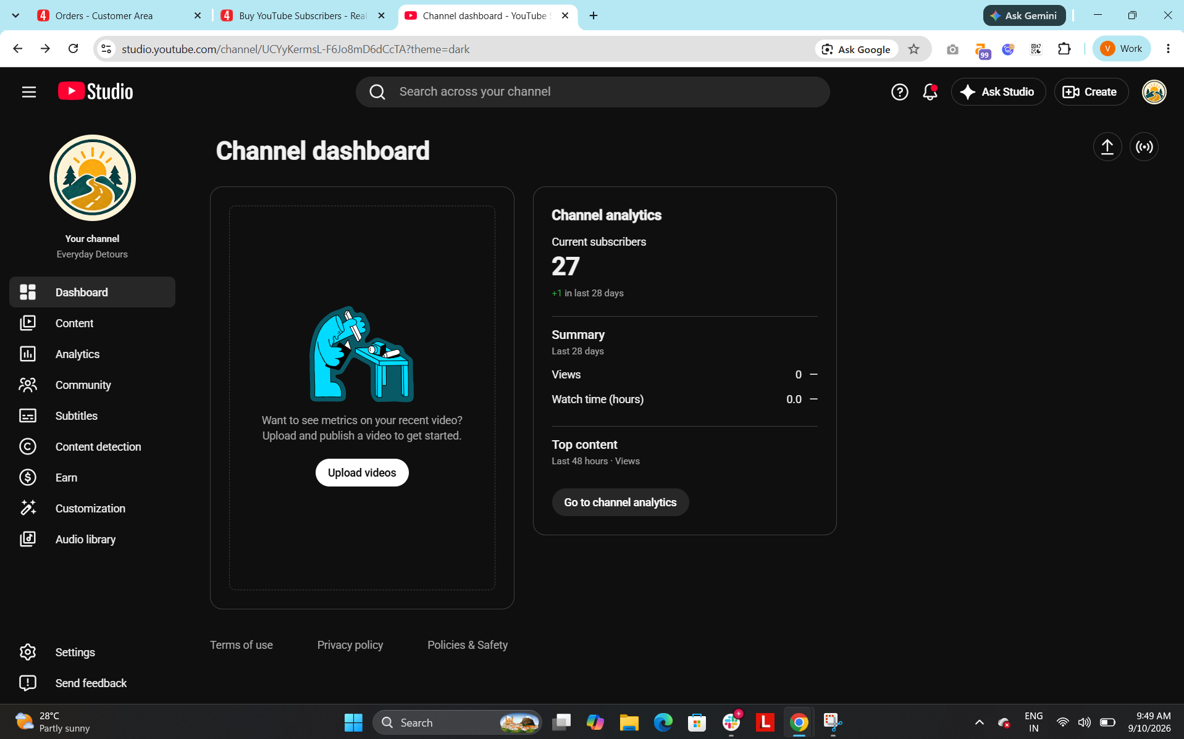
Task: Click Go to channel analytics
Action: [620, 503]
